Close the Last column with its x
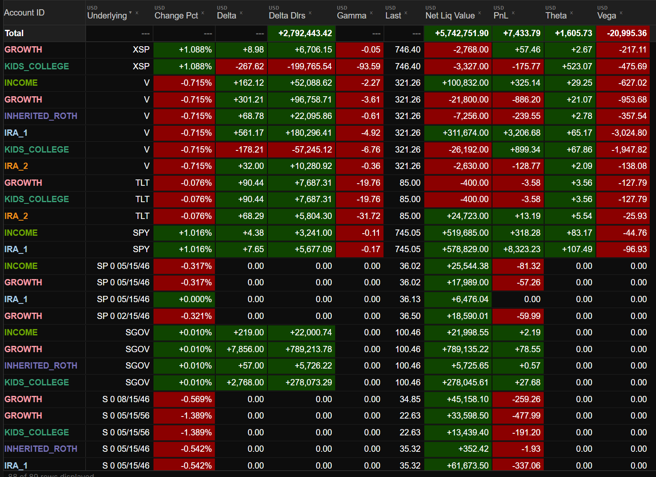 (406, 13)
